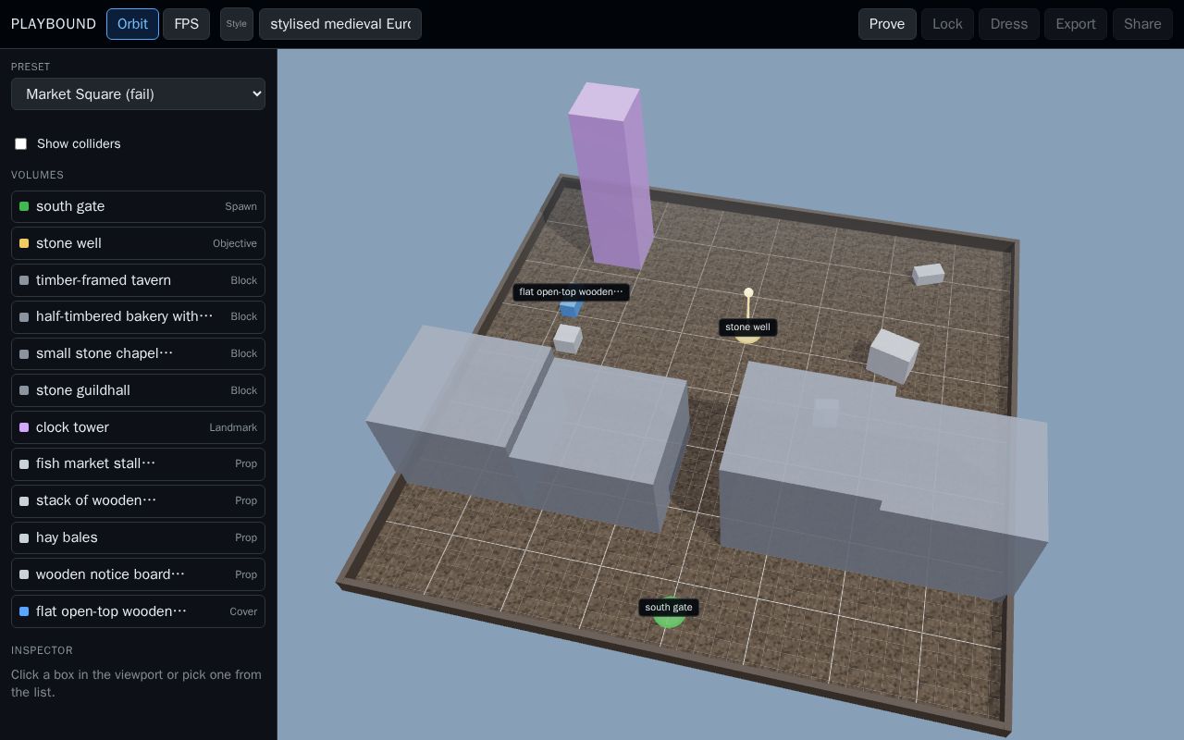This screenshot has width=1184, height=740.
Task: Click the Block tag on stone guildhall
Action: [244, 390]
